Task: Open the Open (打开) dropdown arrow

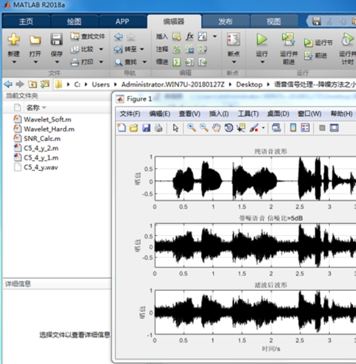Action: tap(35, 62)
